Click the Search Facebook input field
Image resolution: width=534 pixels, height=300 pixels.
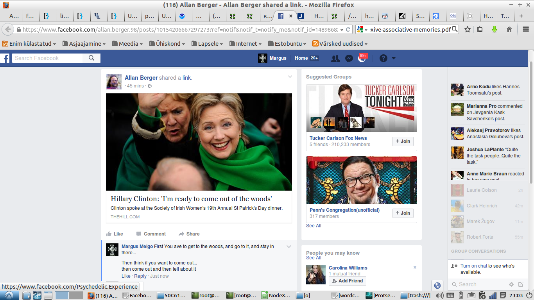tap(48, 58)
